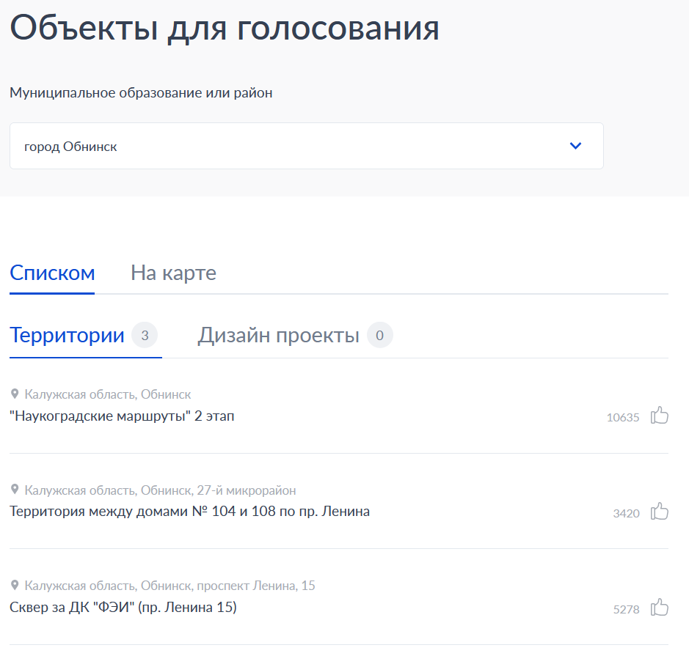Click the Территории count badge 3

(x=145, y=335)
